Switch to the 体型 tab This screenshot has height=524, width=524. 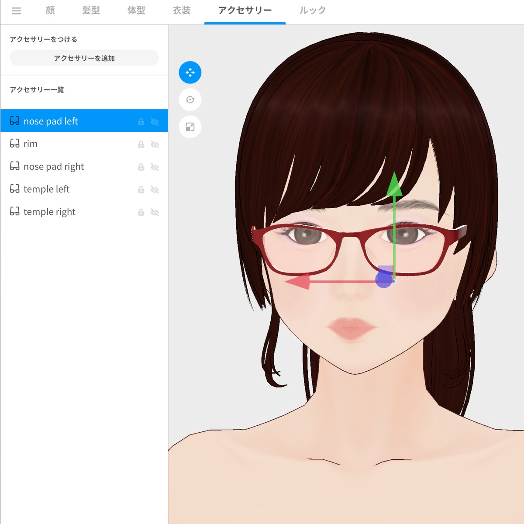[x=136, y=10]
